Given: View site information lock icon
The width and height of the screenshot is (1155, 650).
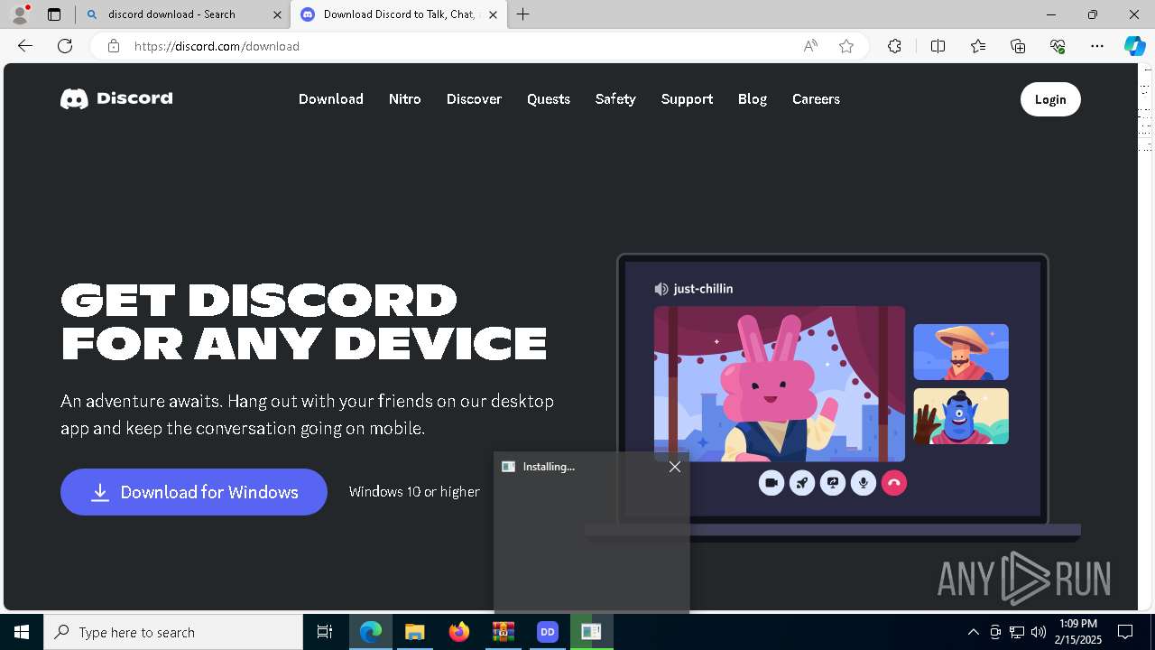Looking at the screenshot, I should (113, 46).
